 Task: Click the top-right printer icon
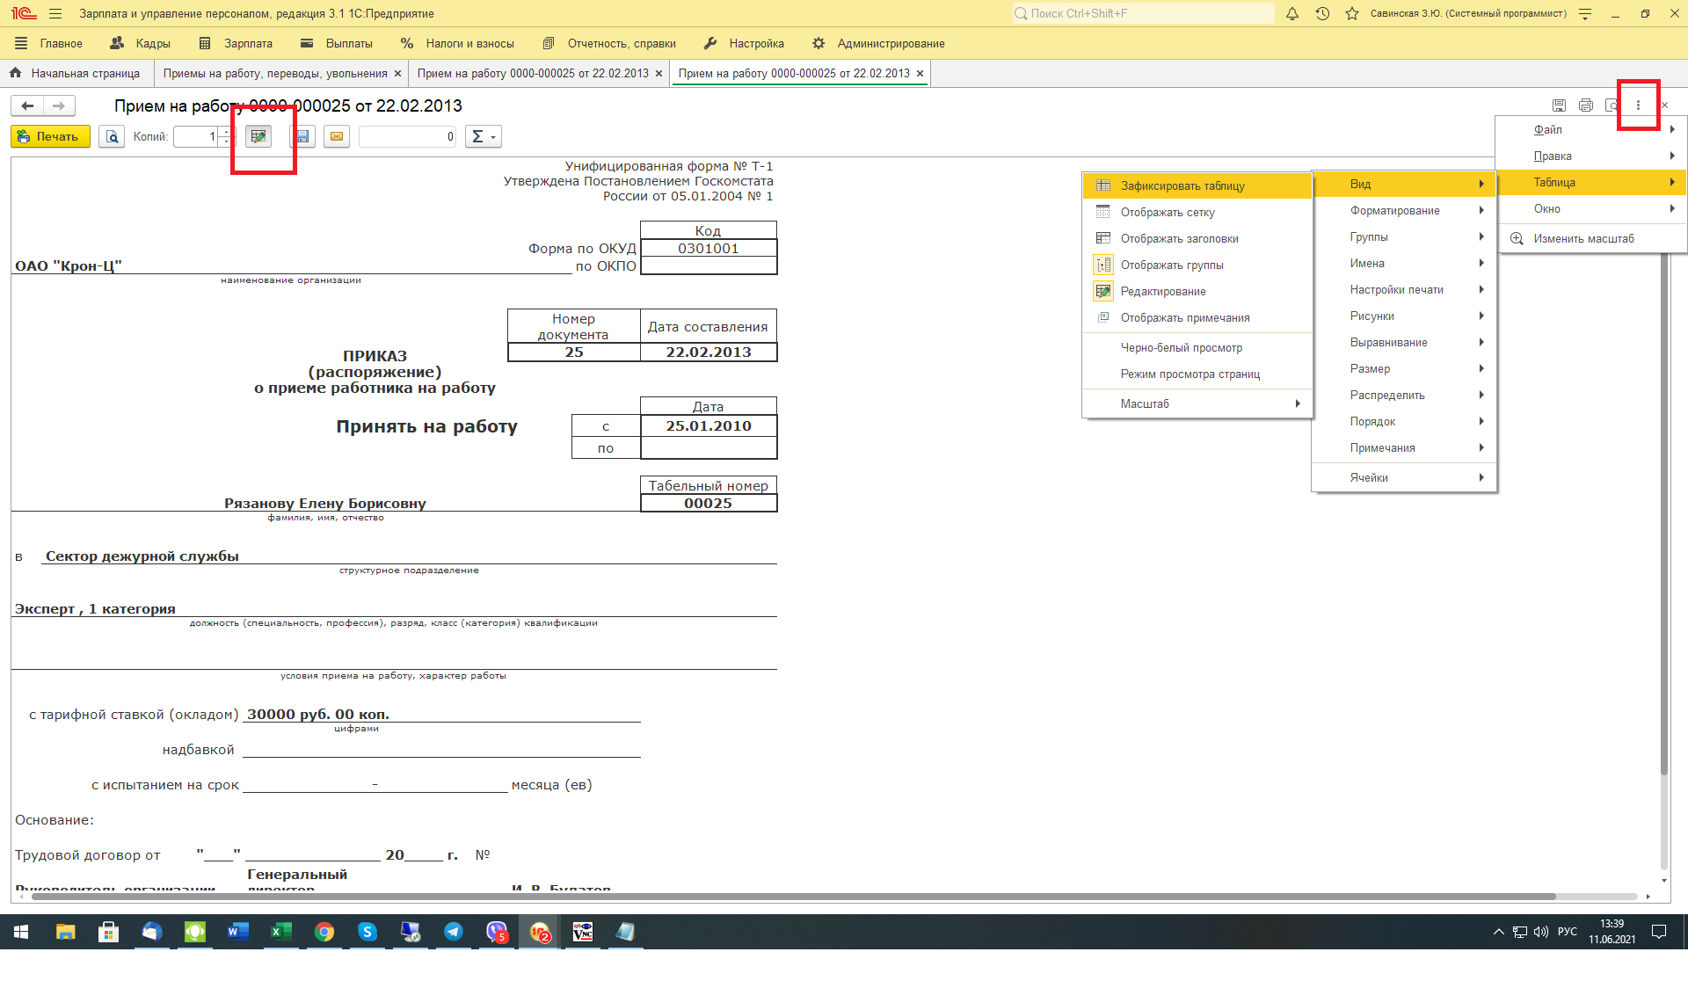tap(1586, 105)
